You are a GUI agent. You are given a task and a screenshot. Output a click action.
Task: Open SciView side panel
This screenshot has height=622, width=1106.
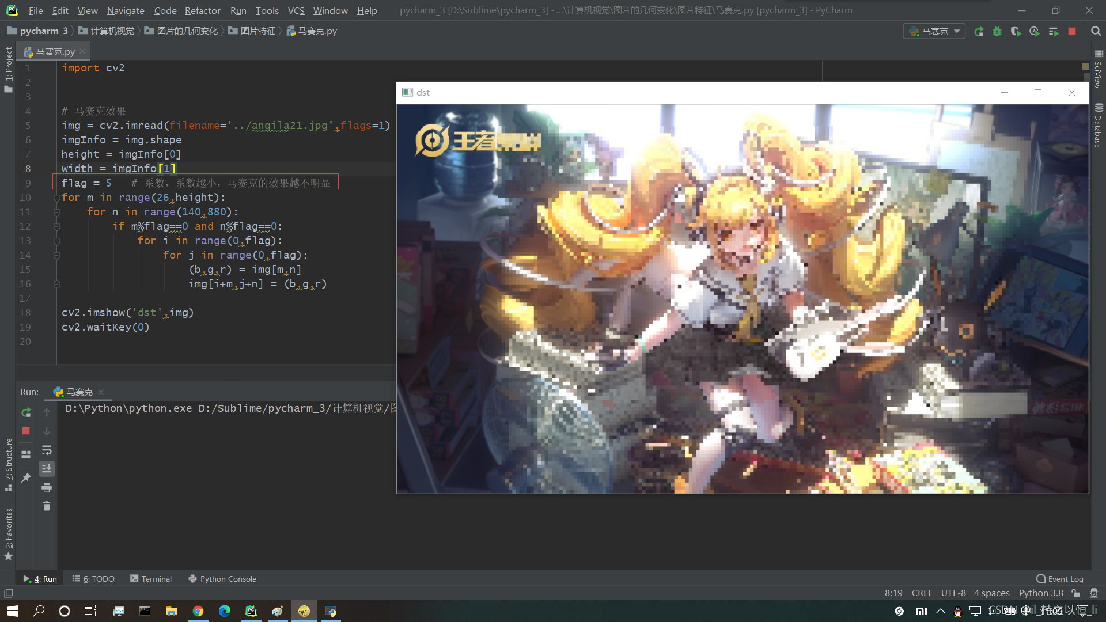[x=1098, y=69]
